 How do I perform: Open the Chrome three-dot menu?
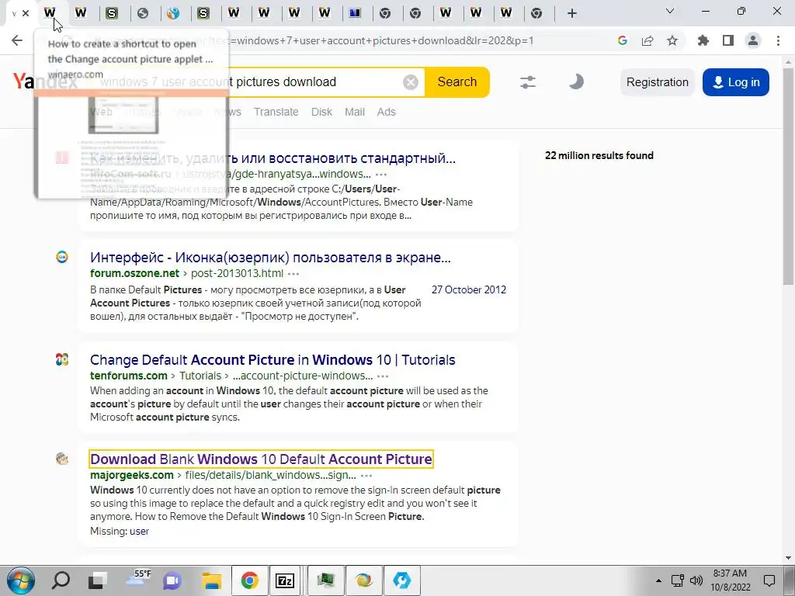[x=778, y=40]
